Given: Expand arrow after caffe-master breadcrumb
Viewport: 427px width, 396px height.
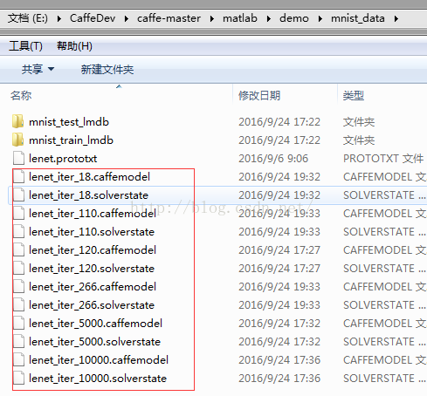Looking at the screenshot, I should click(x=212, y=19).
